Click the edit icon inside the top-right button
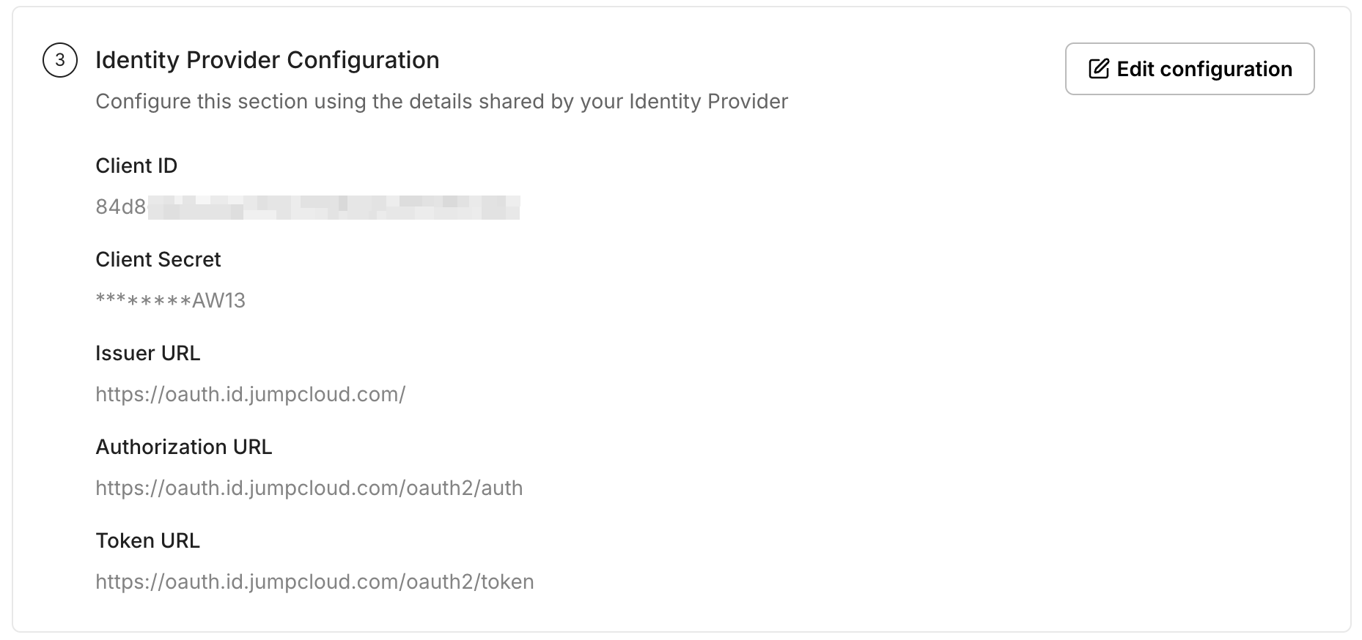This screenshot has width=1362, height=640. (1097, 68)
